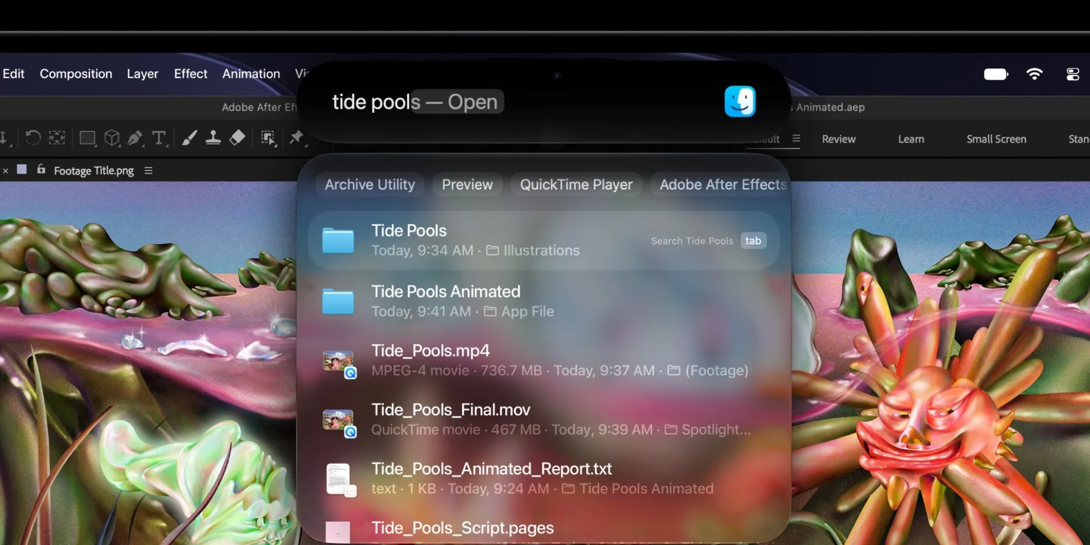Screen dimensions: 1090x545
Task: Select the Pen tool
Action: point(135,138)
